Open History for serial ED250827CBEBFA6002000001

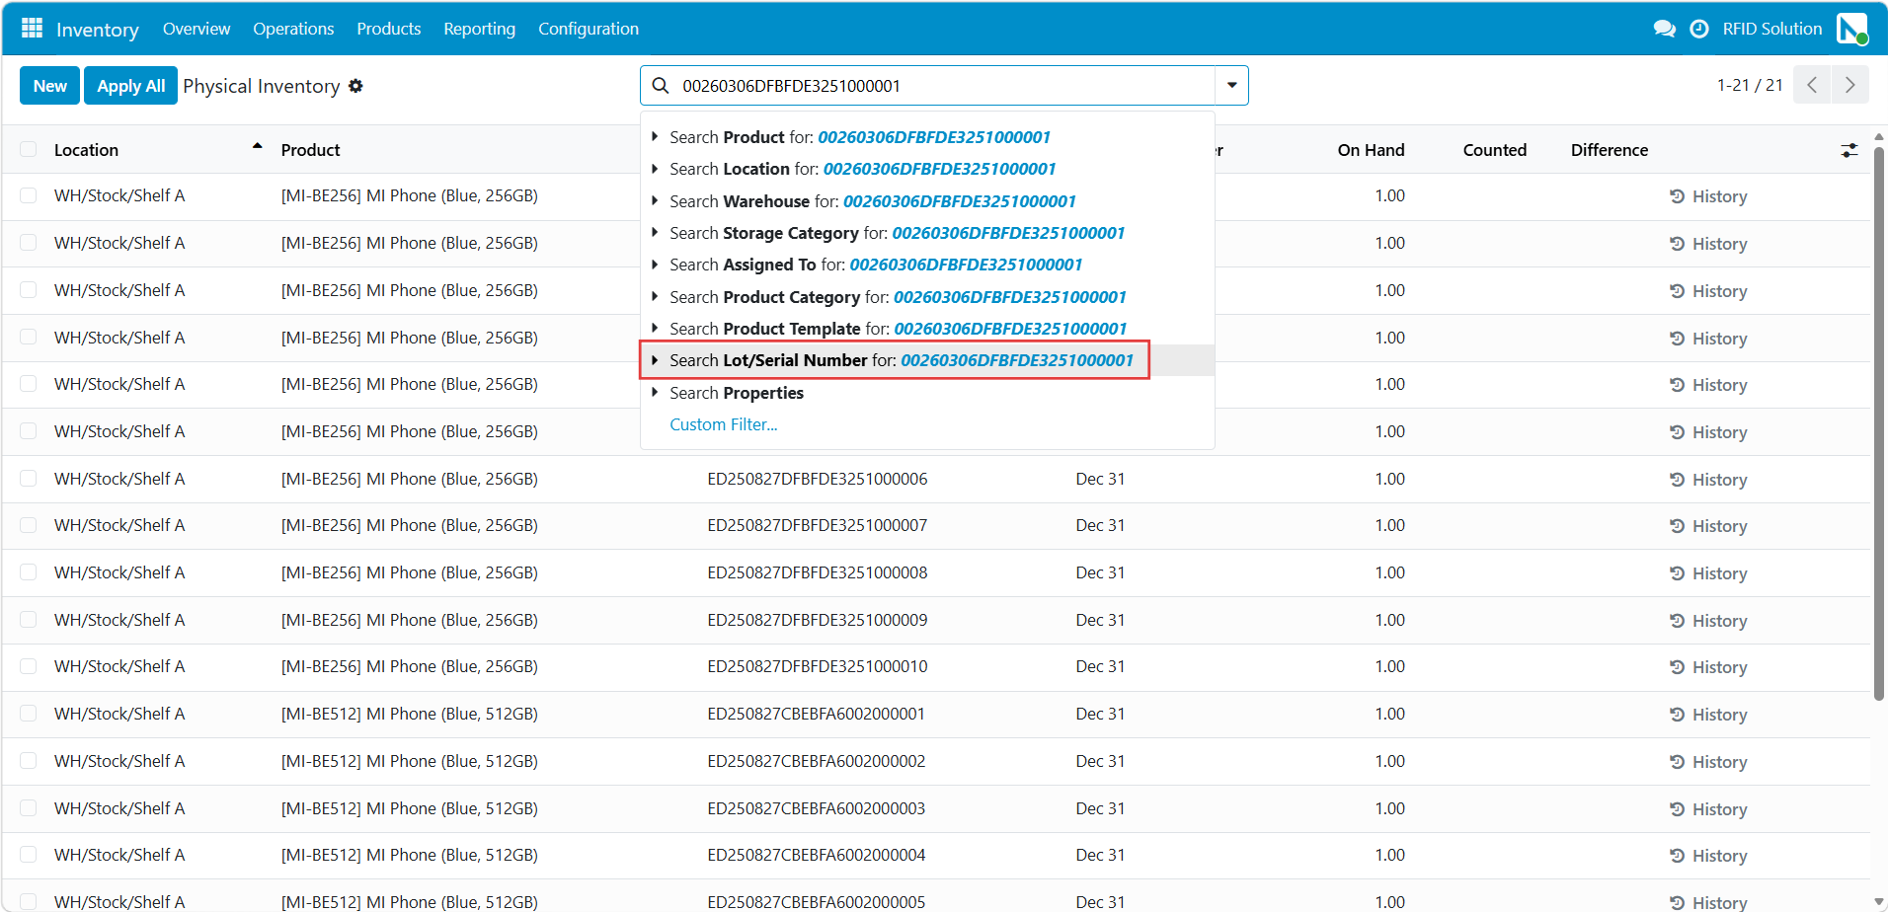(x=1708, y=715)
